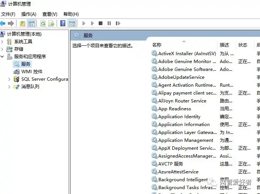The width and height of the screenshot is (260, 194).
Task: Click the second play arrow toolbar icon
Action: coord(92,23)
